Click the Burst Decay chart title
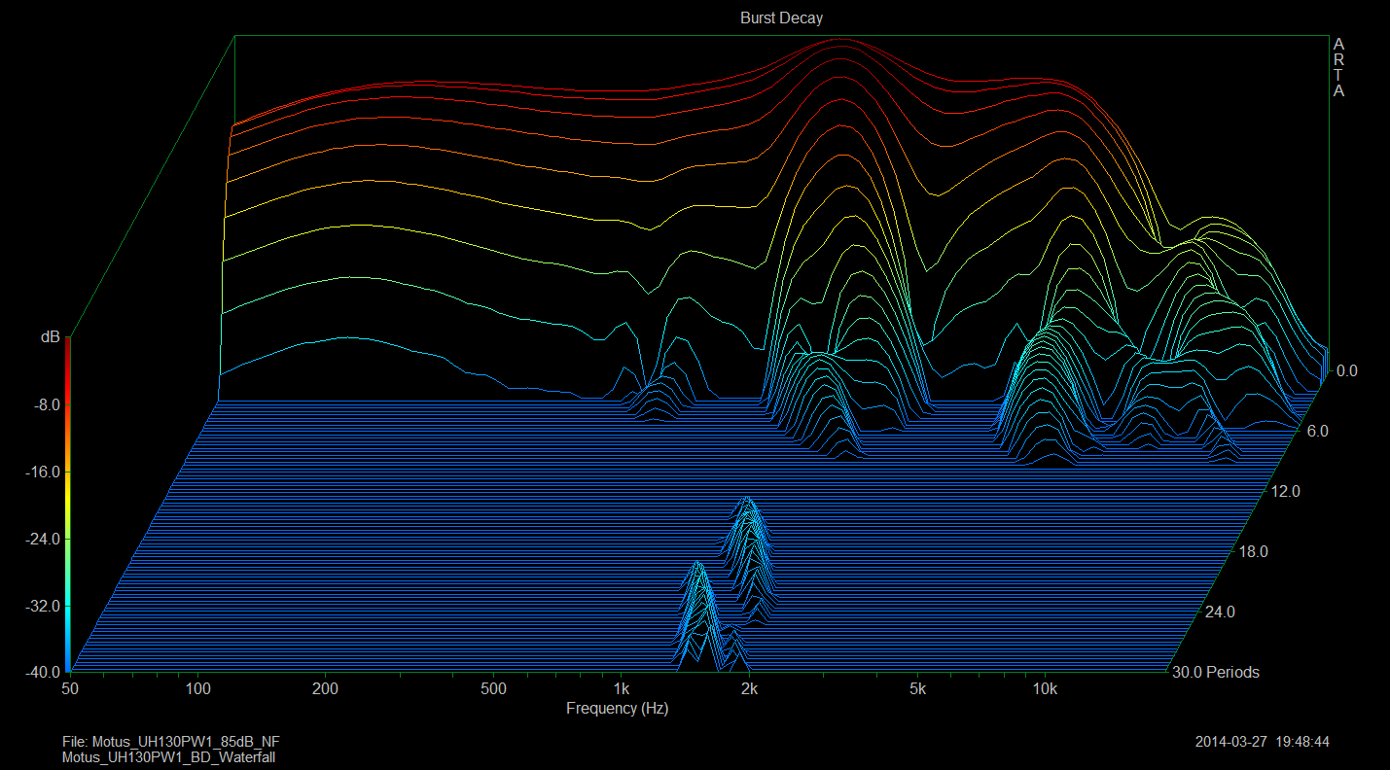Screen dimensions: 1390x770 click(781, 18)
